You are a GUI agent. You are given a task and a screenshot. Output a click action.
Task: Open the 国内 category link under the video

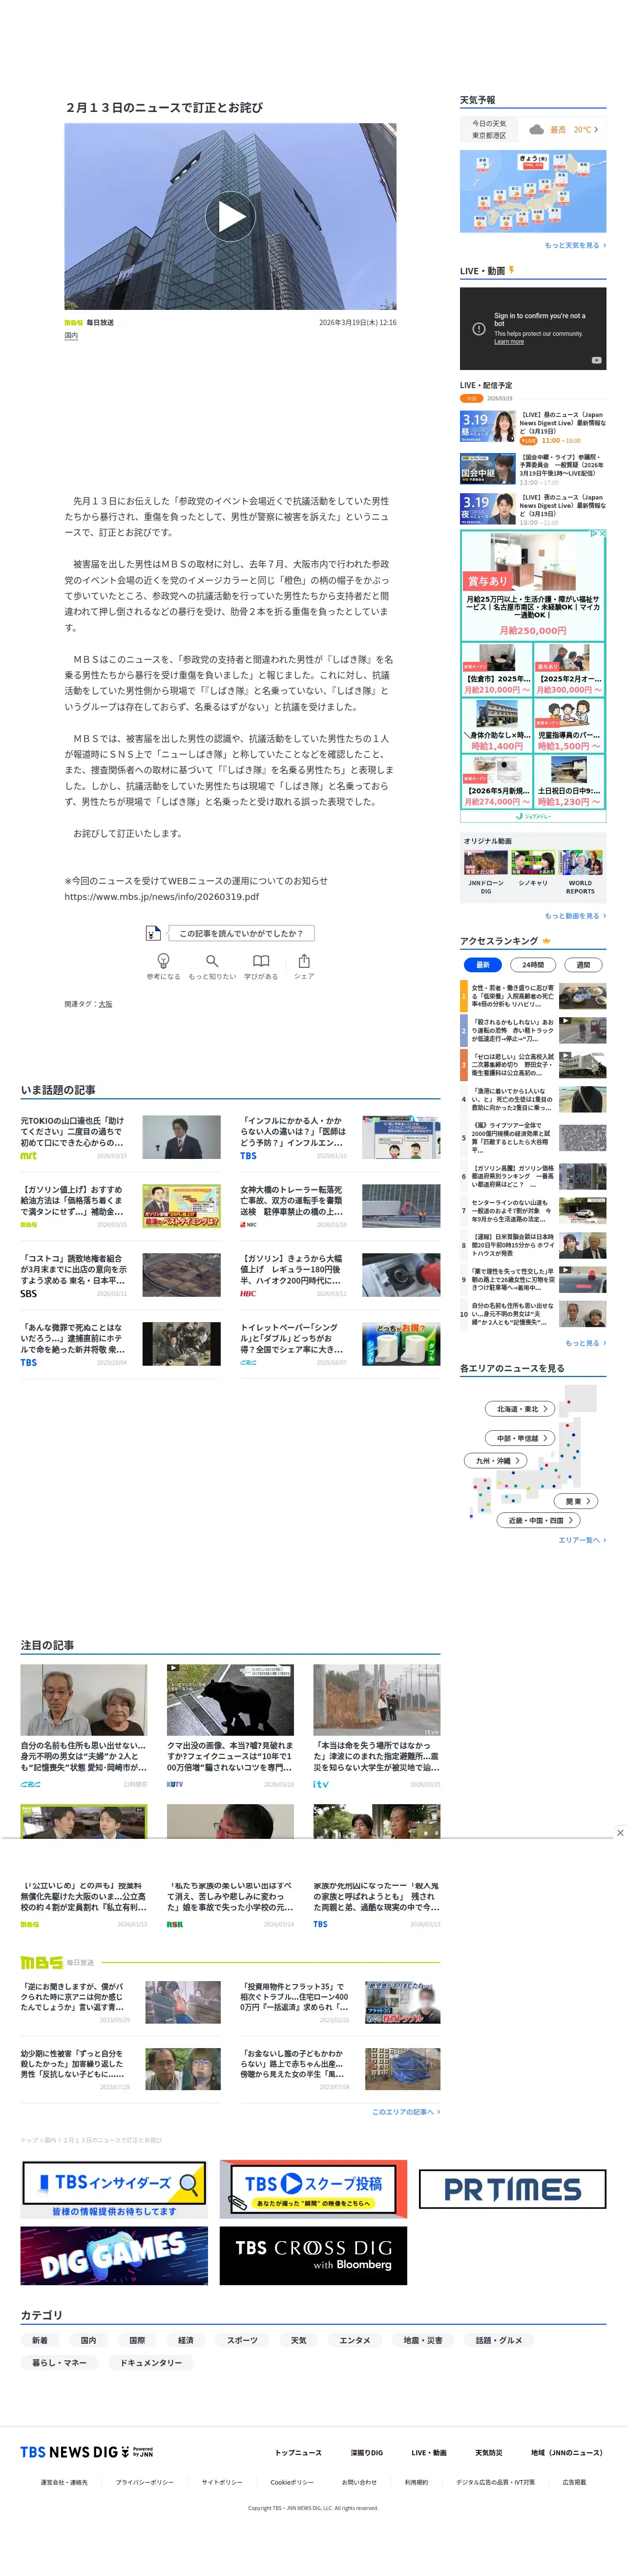tap(71, 336)
